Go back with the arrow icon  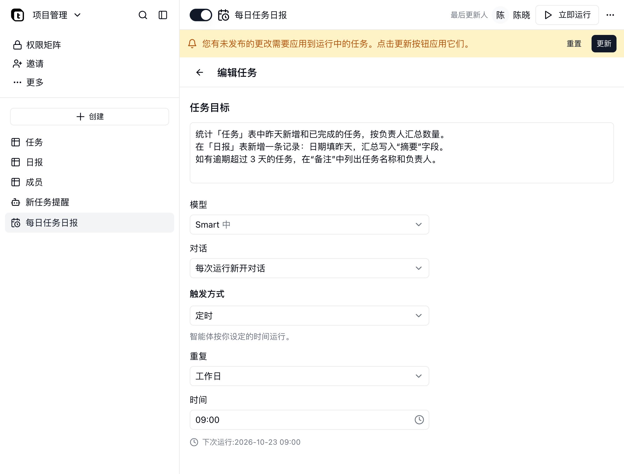pos(200,73)
